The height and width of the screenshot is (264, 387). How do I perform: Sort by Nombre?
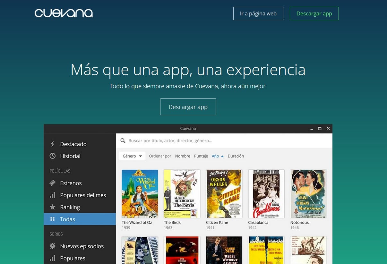183,156
